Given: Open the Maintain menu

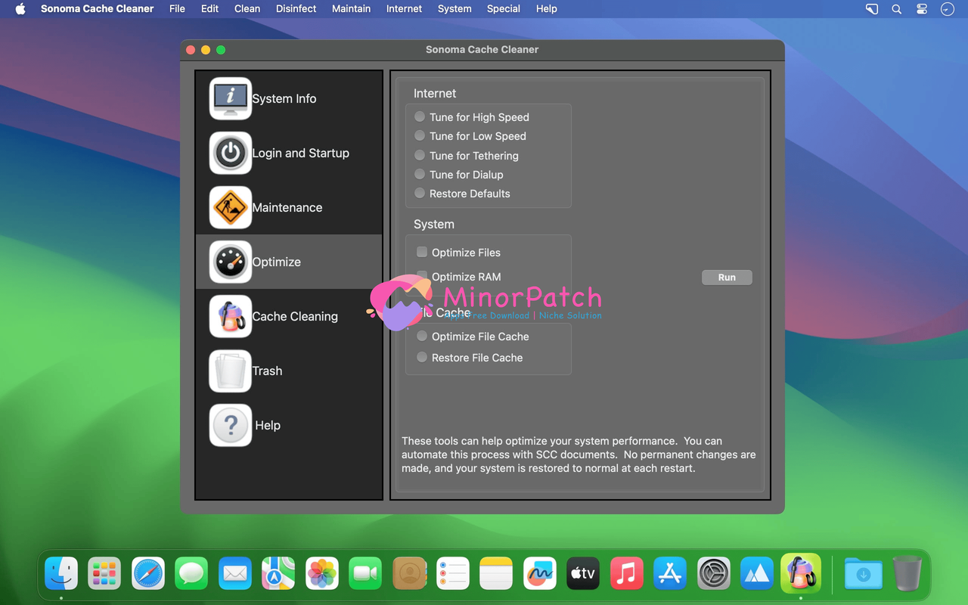Looking at the screenshot, I should point(352,9).
